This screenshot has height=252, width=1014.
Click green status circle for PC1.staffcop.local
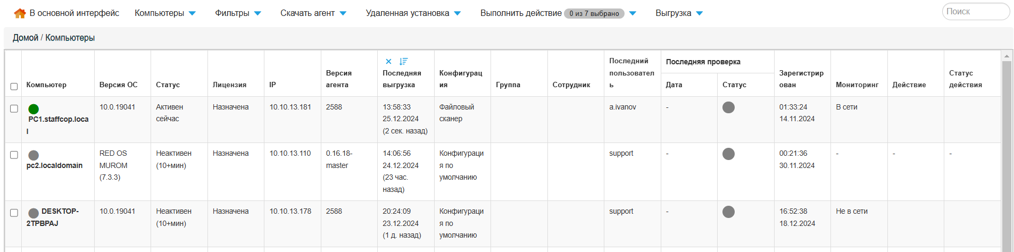tap(34, 109)
